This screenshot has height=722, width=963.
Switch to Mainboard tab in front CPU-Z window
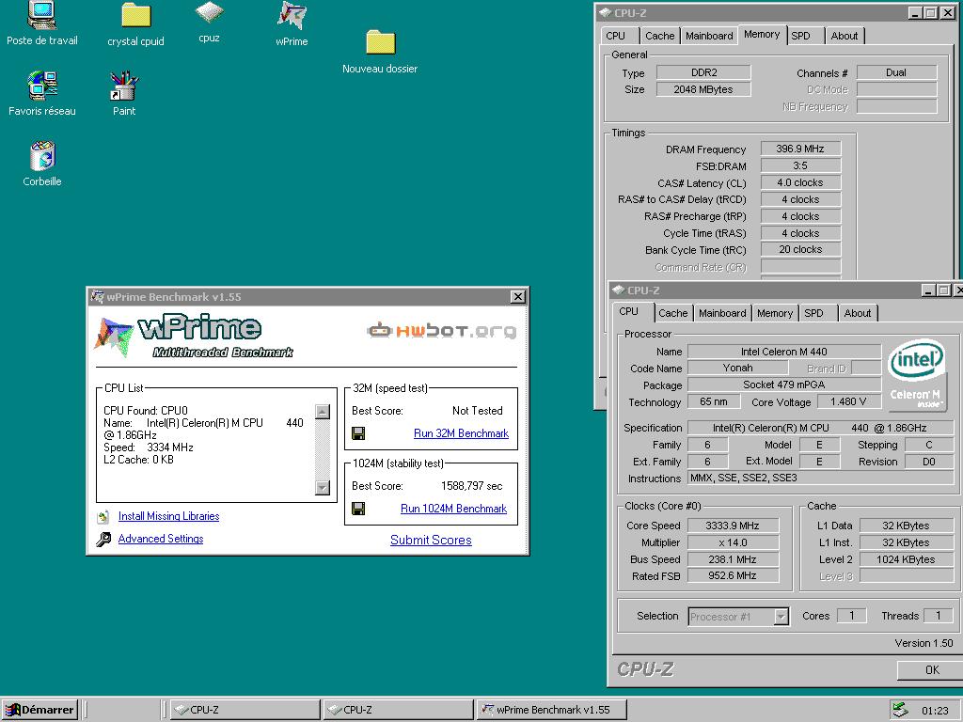[722, 313]
